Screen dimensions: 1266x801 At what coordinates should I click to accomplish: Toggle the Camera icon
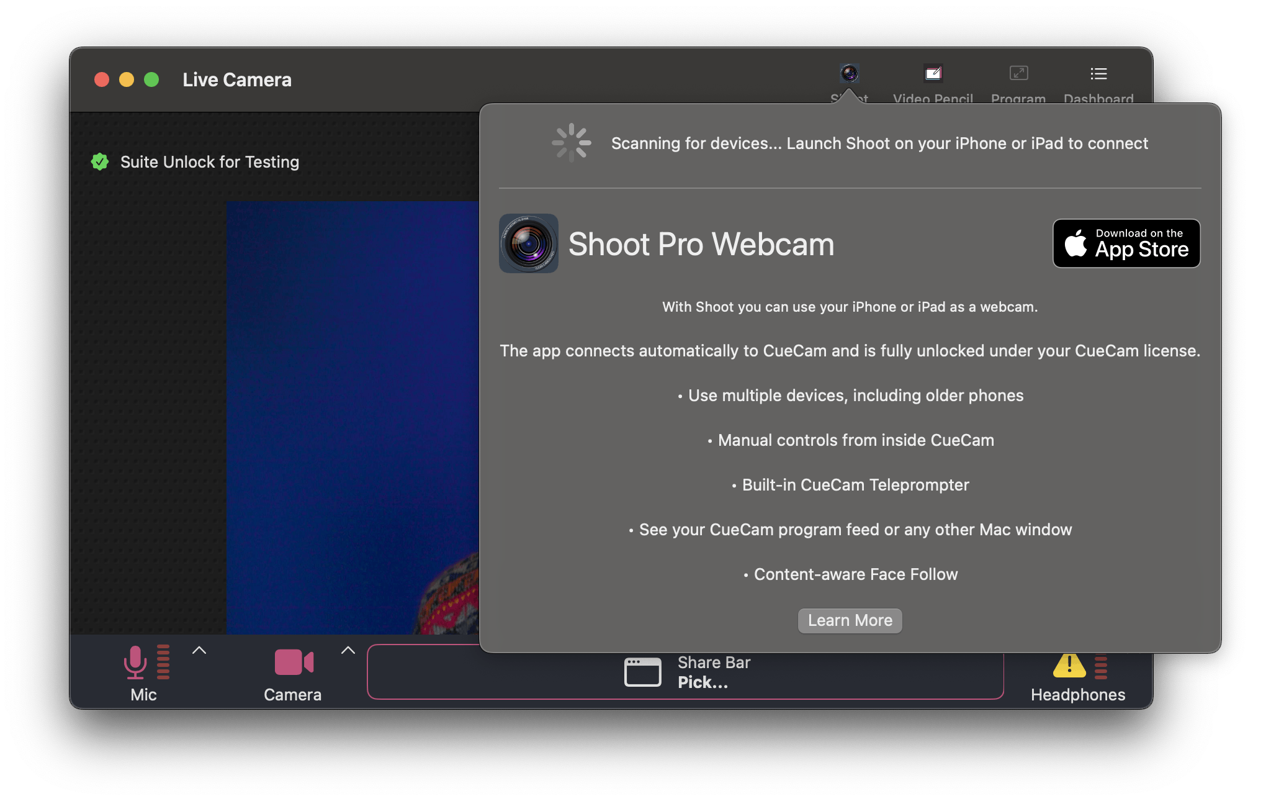click(294, 662)
